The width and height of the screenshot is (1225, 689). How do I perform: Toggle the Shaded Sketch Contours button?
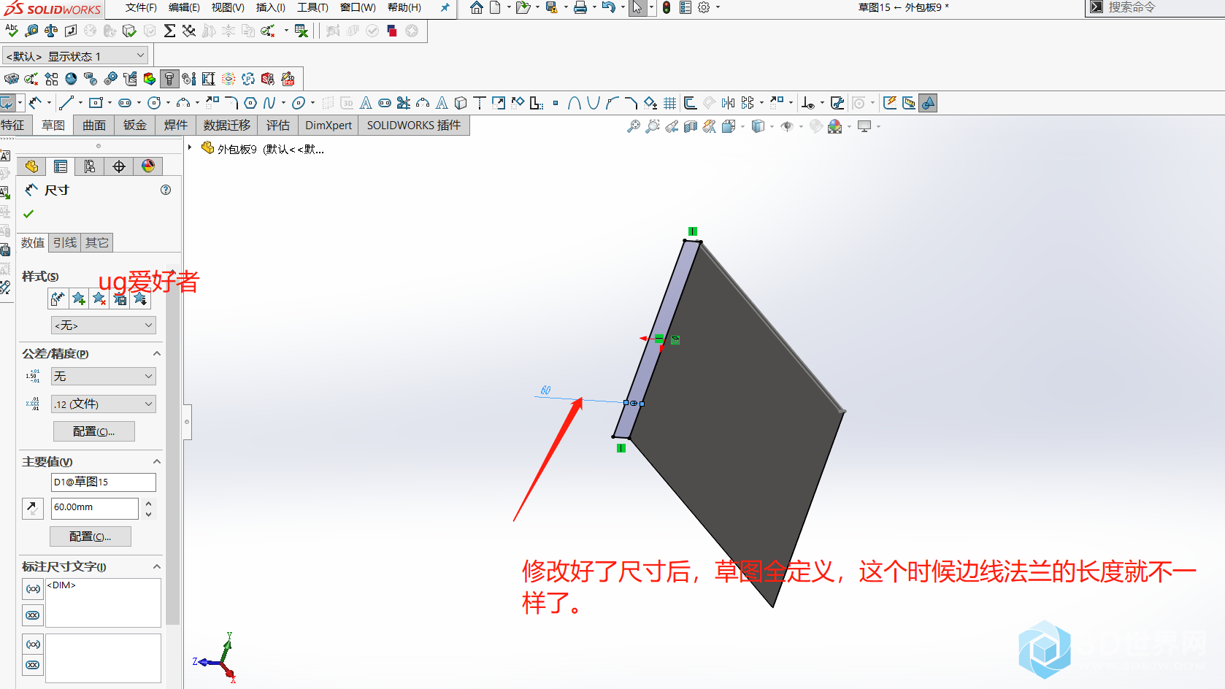[928, 103]
